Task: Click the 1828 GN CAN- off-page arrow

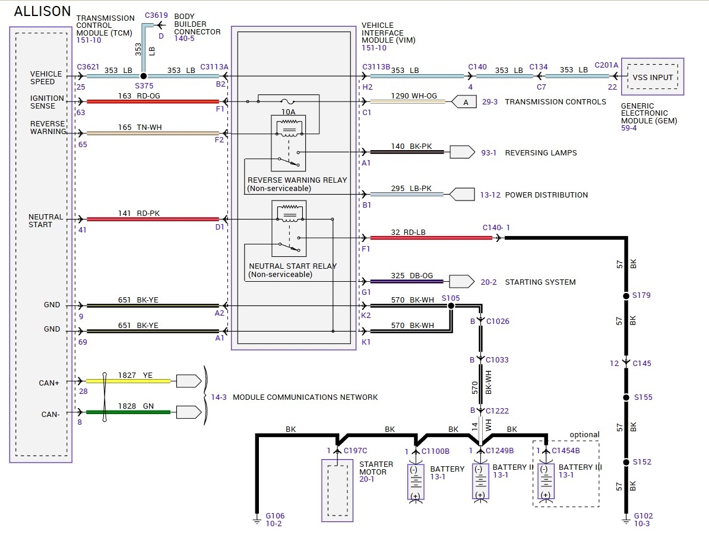Action: point(189,412)
